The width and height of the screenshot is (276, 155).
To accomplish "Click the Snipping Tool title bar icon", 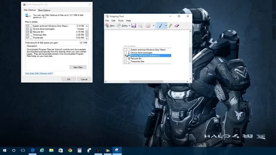I will point(107,16).
